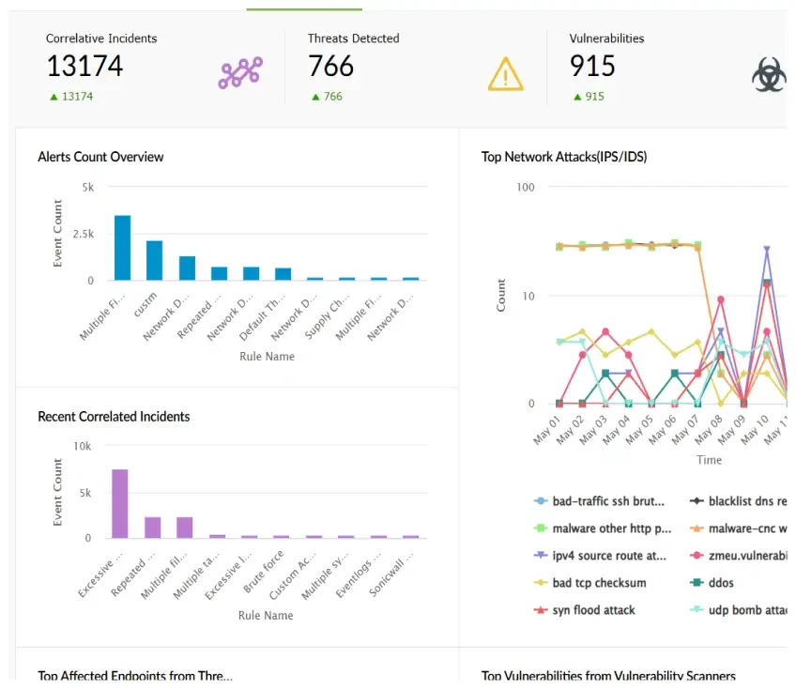Click the tallest bar in Alerts Count Overview
The image size is (796, 689).
121,249
